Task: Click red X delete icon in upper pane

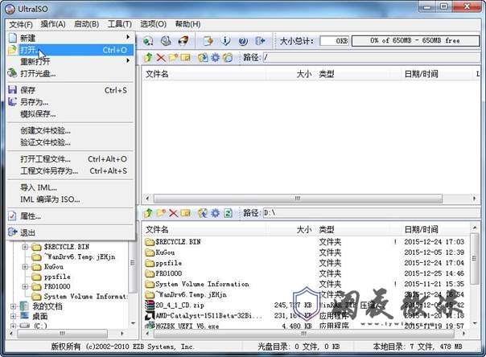Action: click(161, 57)
